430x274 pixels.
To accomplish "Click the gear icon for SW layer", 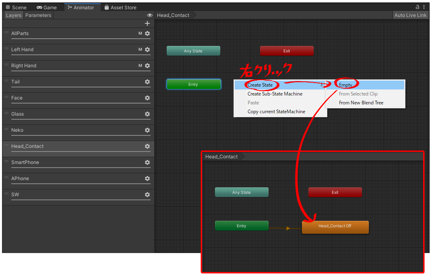I will [147, 195].
